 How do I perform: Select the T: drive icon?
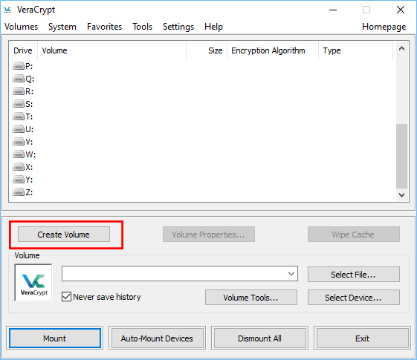tap(19, 117)
